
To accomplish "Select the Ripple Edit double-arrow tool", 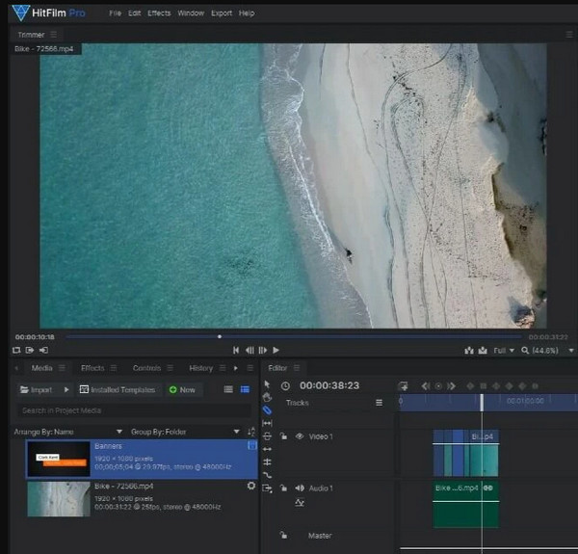I will click(x=267, y=449).
